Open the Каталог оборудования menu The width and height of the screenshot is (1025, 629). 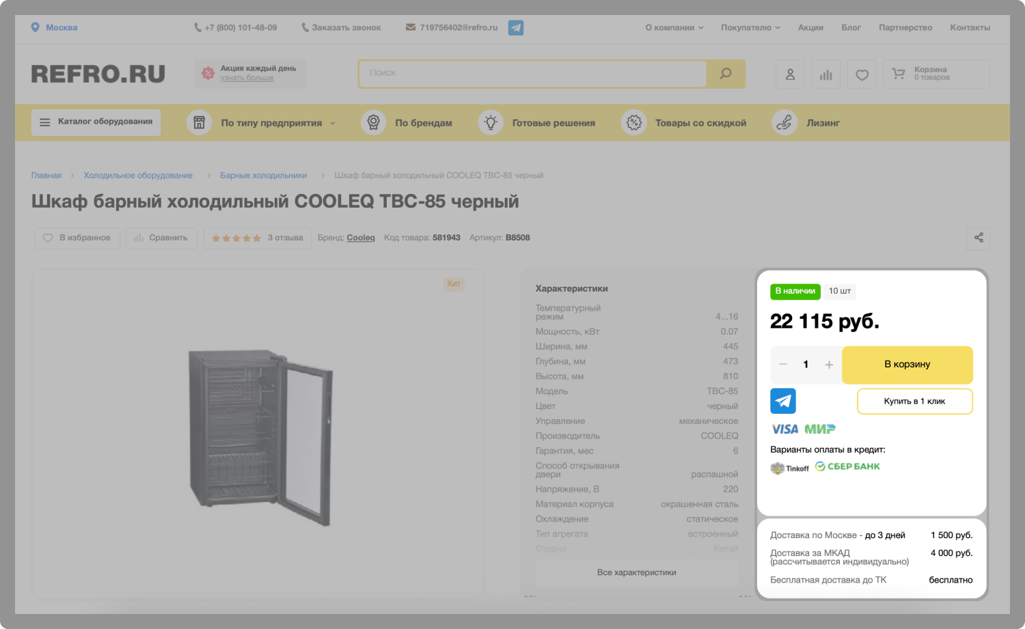[96, 122]
